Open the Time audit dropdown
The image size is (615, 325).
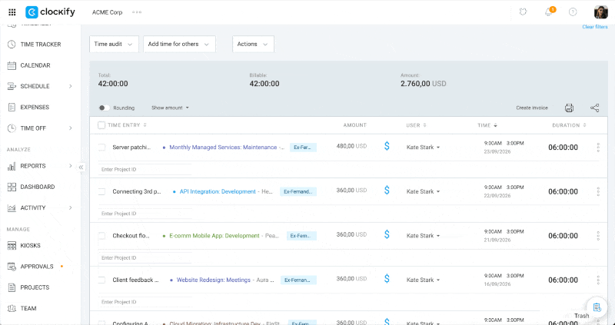coord(114,44)
